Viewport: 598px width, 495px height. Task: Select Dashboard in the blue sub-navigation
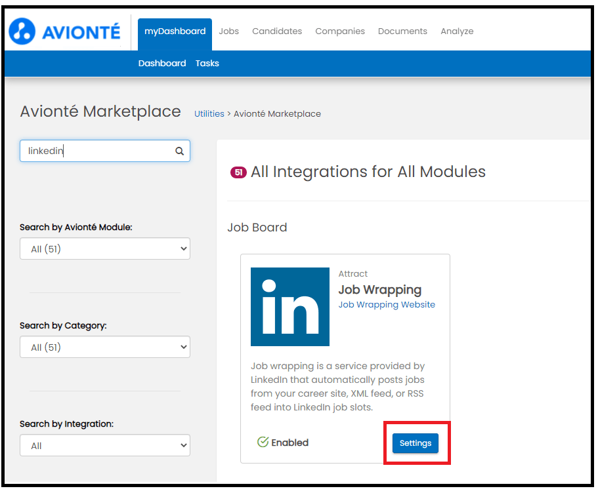click(161, 63)
